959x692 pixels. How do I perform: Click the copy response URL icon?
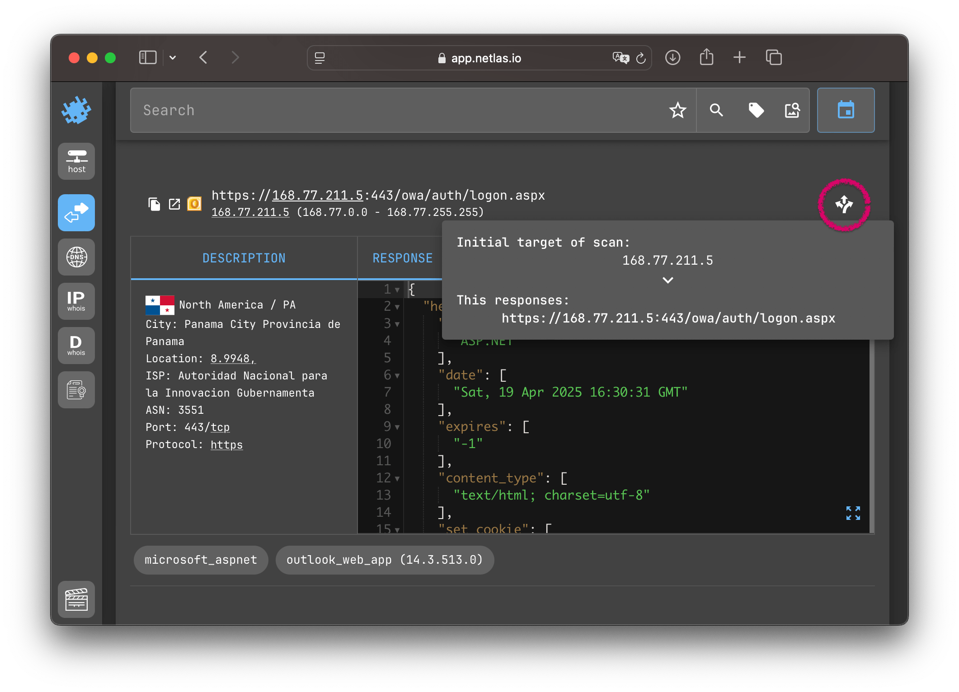(x=154, y=204)
